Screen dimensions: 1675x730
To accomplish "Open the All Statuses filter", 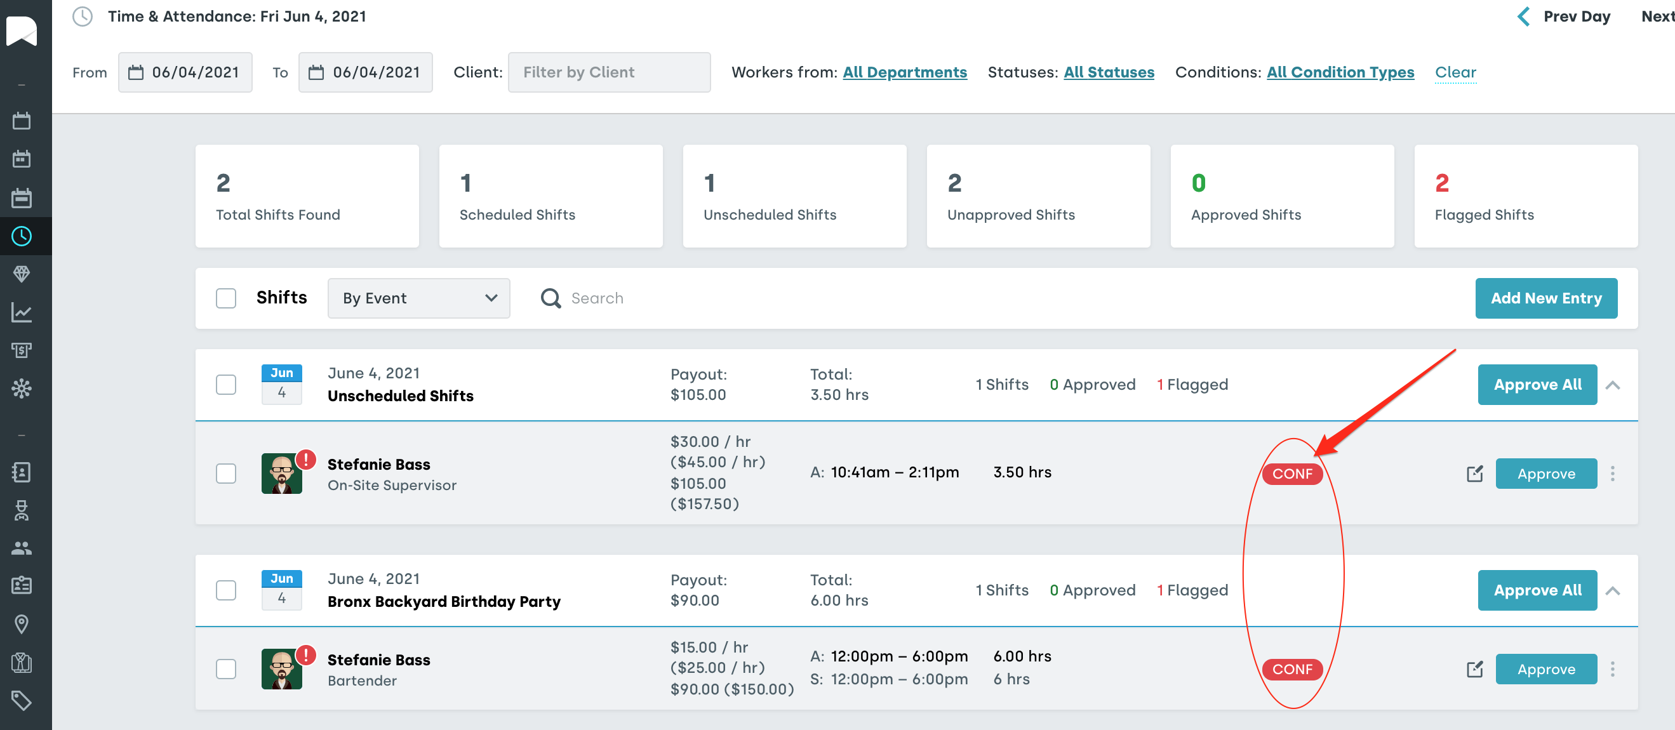I will 1108,72.
